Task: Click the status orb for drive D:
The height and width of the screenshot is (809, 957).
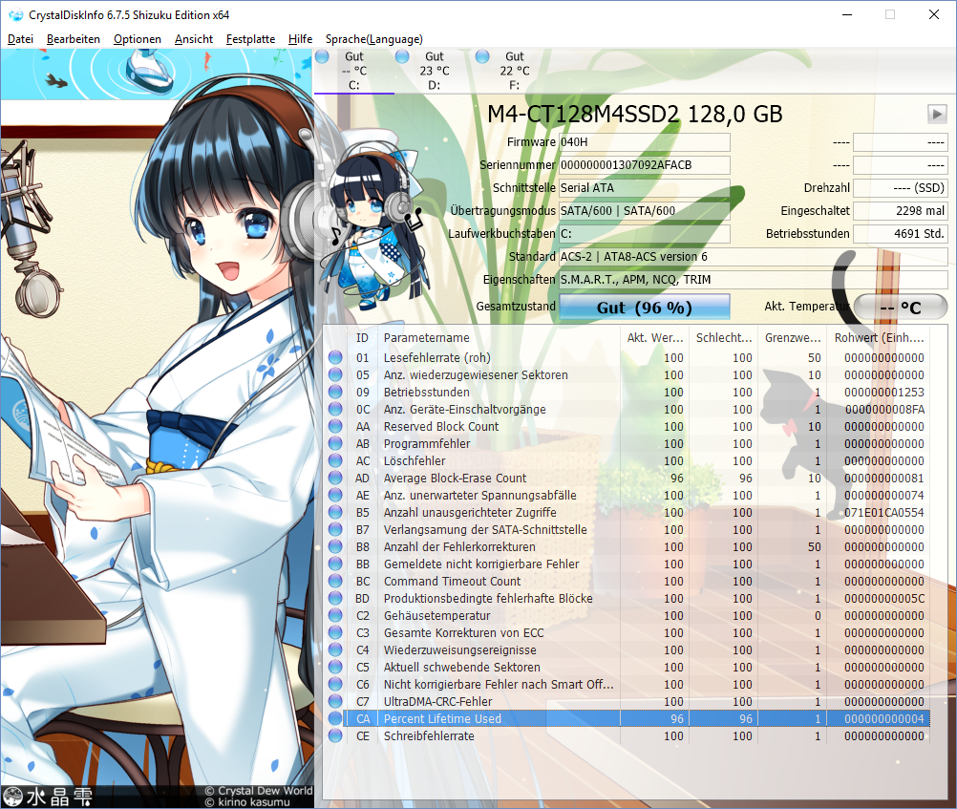Action: click(402, 56)
